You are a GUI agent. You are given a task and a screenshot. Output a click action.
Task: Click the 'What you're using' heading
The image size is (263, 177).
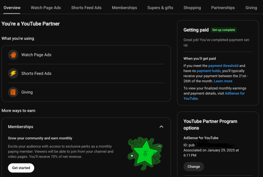(18, 38)
